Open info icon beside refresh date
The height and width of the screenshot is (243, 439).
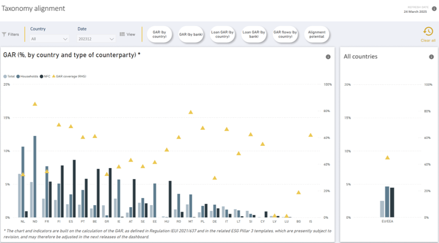pyautogui.click(x=434, y=8)
